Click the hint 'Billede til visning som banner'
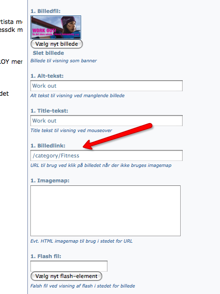 64,61
